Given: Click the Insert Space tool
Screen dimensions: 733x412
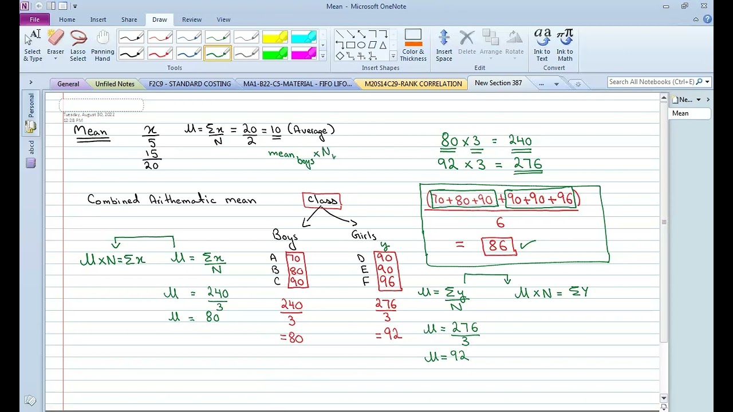Looking at the screenshot, I should pos(444,45).
